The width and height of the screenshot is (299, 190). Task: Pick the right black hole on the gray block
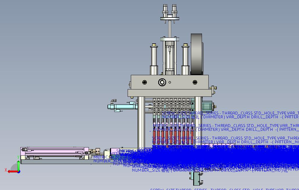tap(195, 82)
